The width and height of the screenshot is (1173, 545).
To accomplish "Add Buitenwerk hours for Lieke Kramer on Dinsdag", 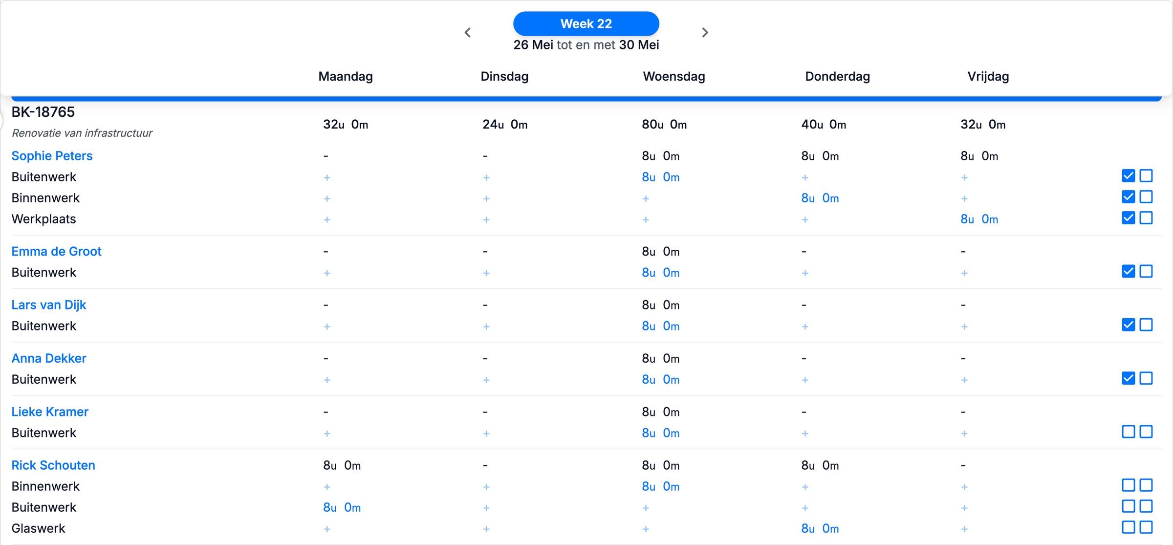I will 486,433.
